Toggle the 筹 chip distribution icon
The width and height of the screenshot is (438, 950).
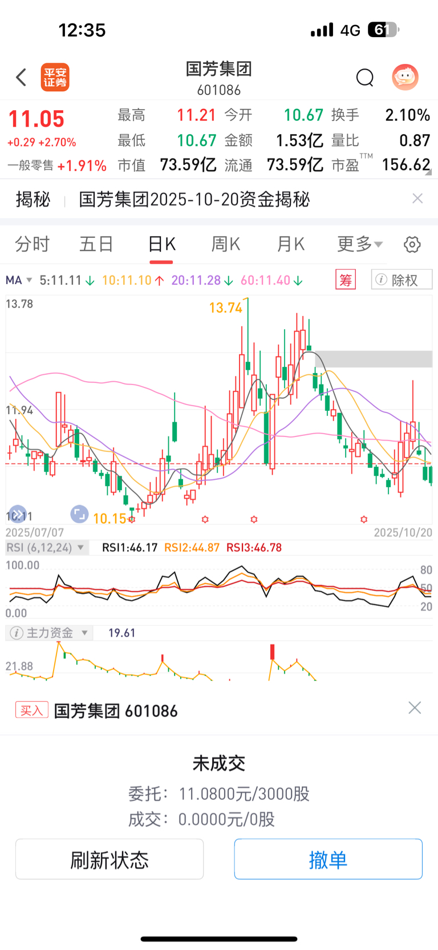tap(346, 280)
